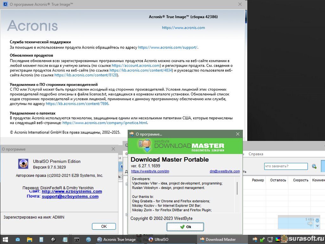The image size is (325, 244).
Task: Click the search icon next to 'что закачать?'
Action: pyautogui.click(x=314, y=166)
